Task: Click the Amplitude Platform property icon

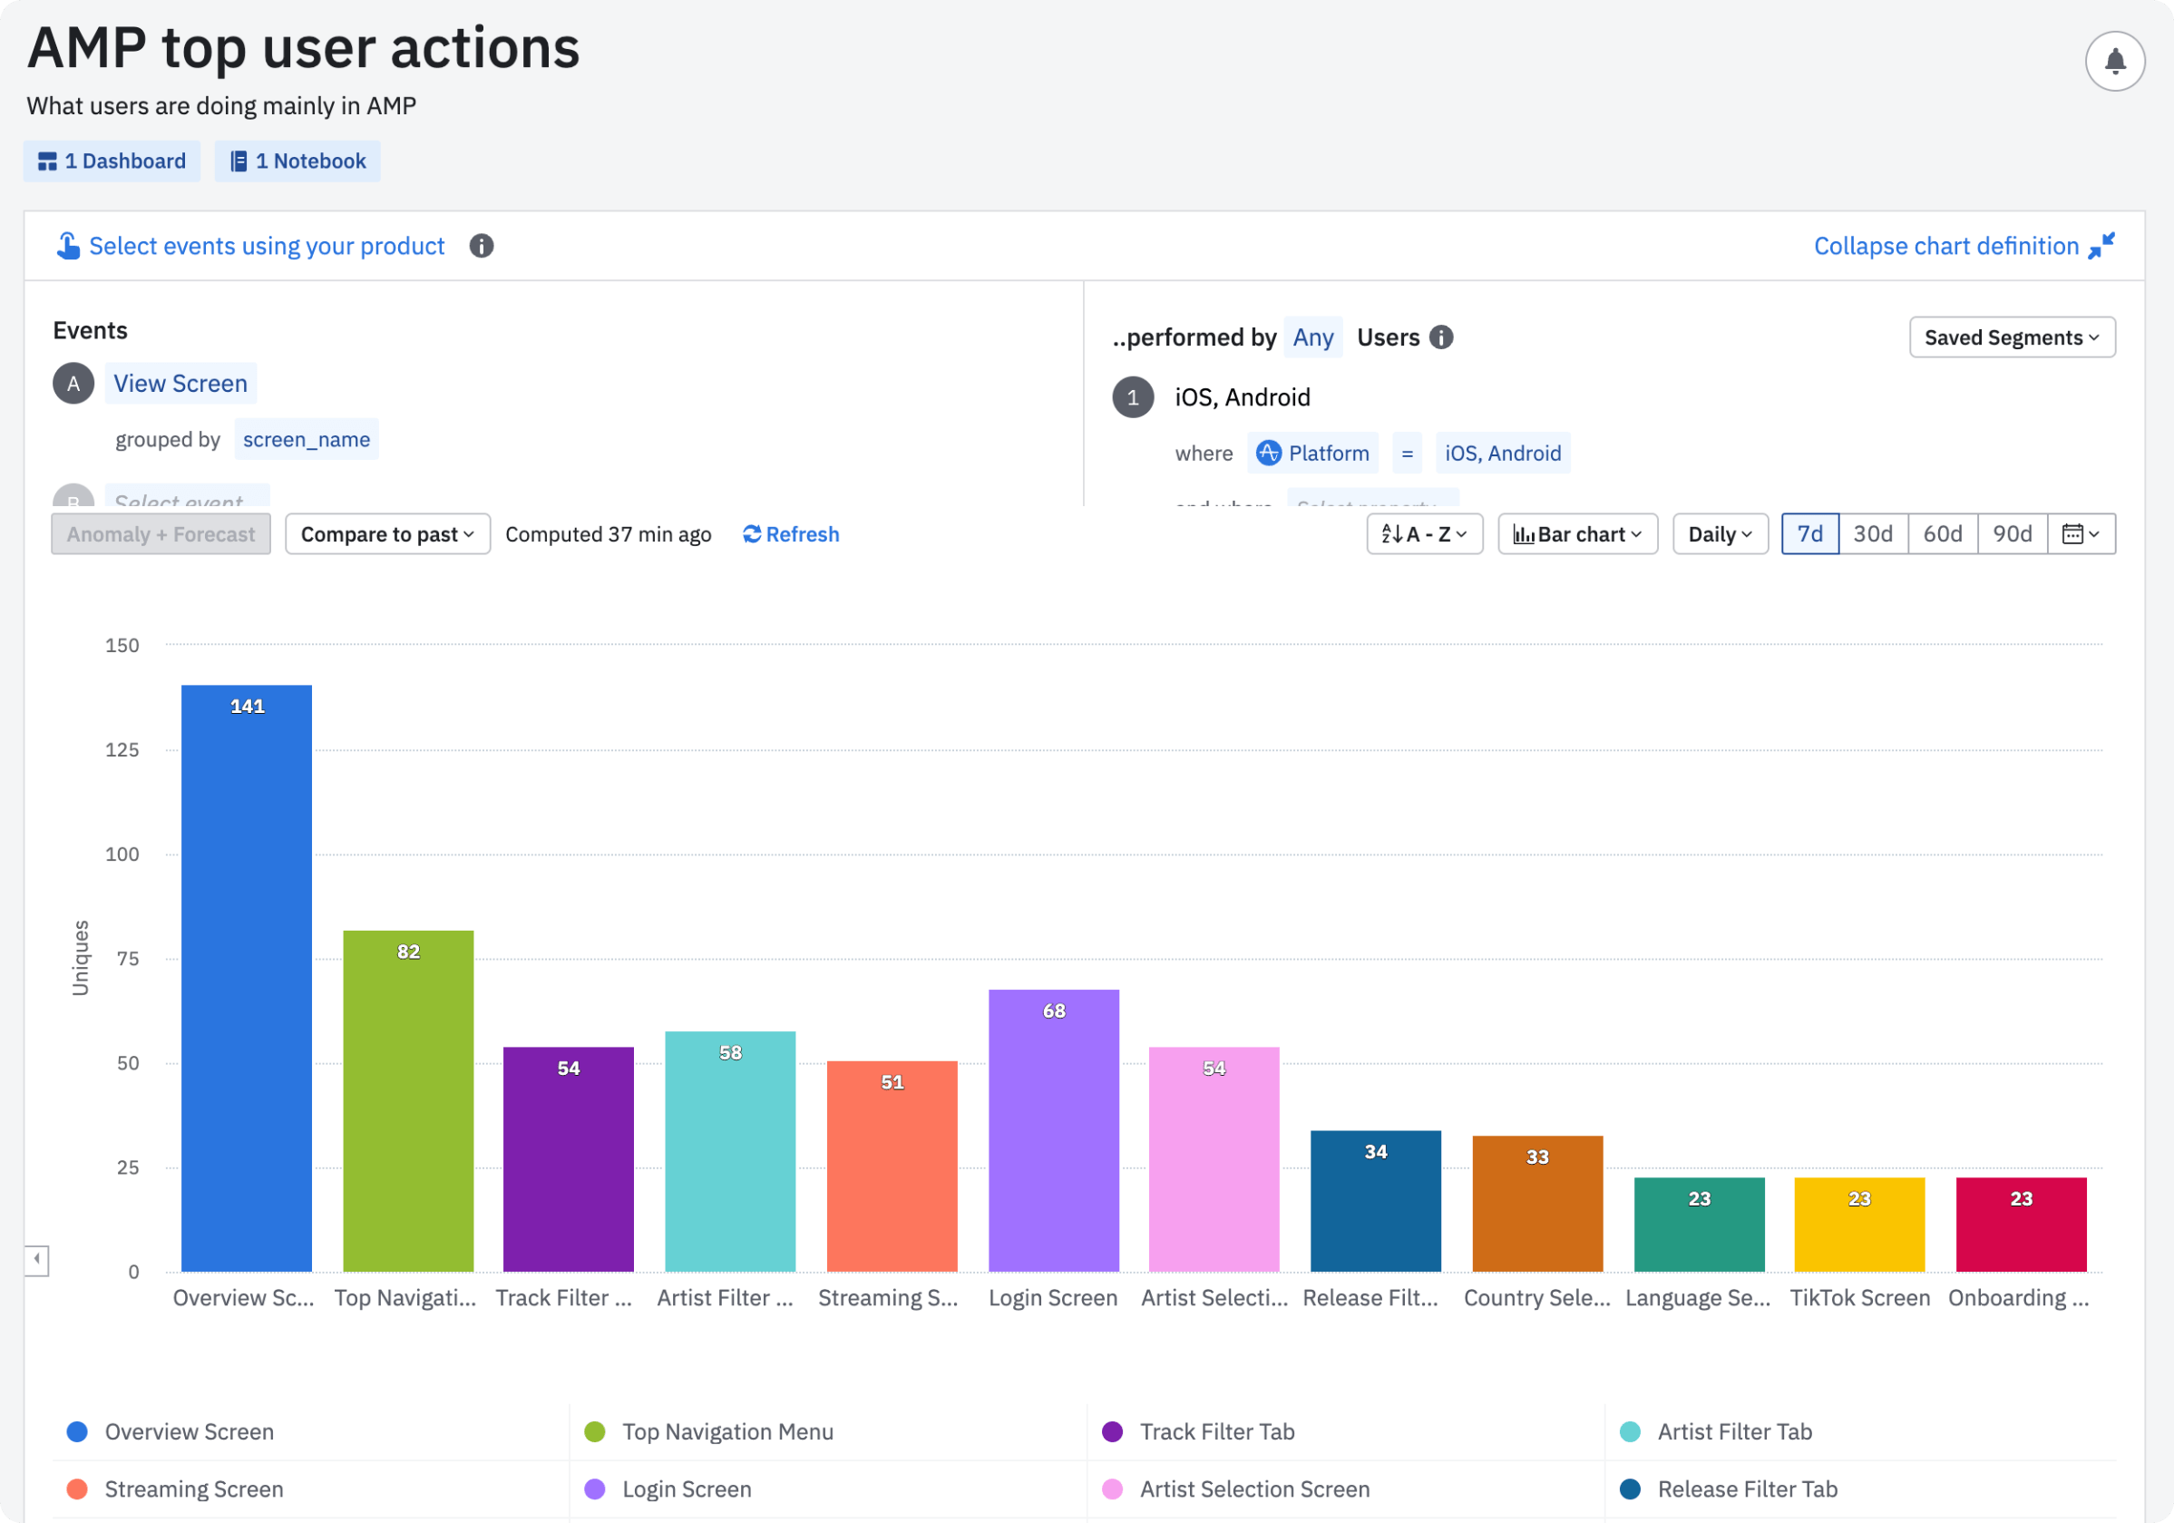Action: coord(1268,454)
